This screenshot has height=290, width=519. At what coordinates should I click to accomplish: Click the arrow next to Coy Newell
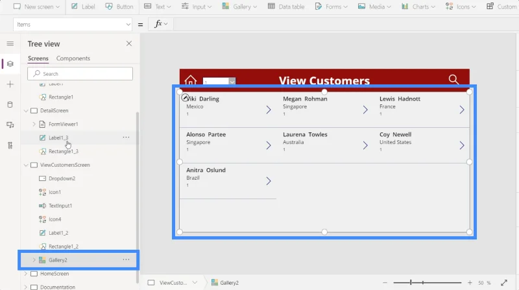tap(462, 145)
